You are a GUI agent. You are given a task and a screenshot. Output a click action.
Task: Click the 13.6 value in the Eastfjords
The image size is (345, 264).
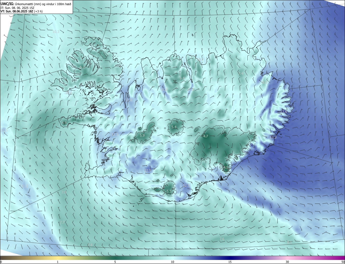tap(284, 111)
